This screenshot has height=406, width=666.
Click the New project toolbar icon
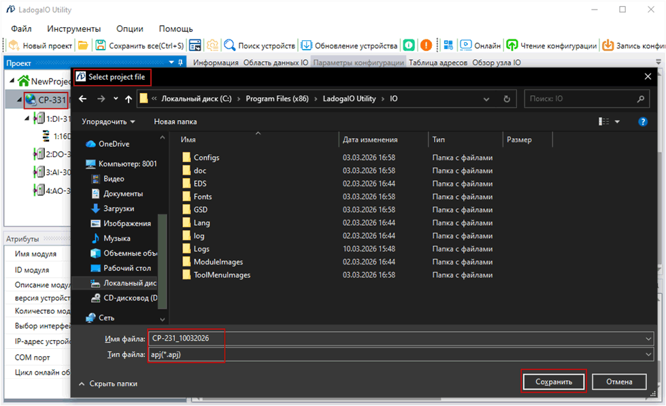[x=14, y=45]
